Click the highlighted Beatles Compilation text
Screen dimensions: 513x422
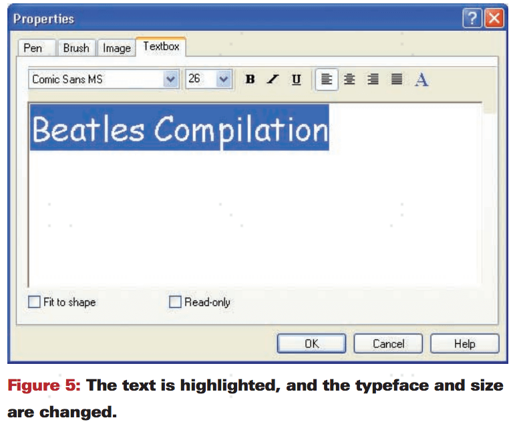180,128
